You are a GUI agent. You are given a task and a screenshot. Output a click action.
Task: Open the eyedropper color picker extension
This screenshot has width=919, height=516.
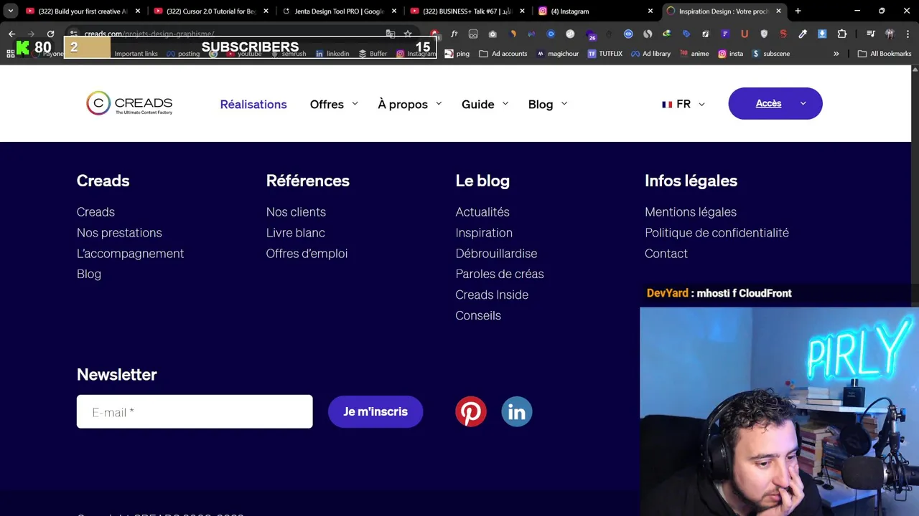tap(803, 34)
